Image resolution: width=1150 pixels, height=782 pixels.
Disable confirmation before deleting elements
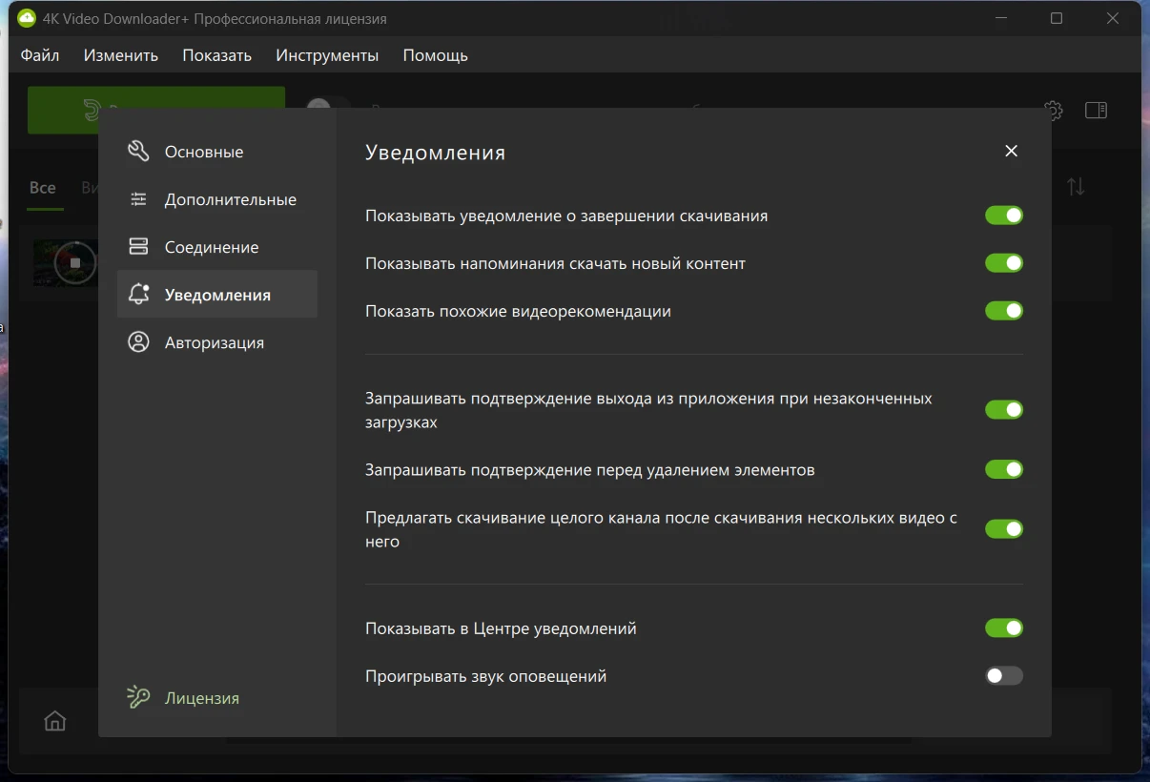(1003, 470)
